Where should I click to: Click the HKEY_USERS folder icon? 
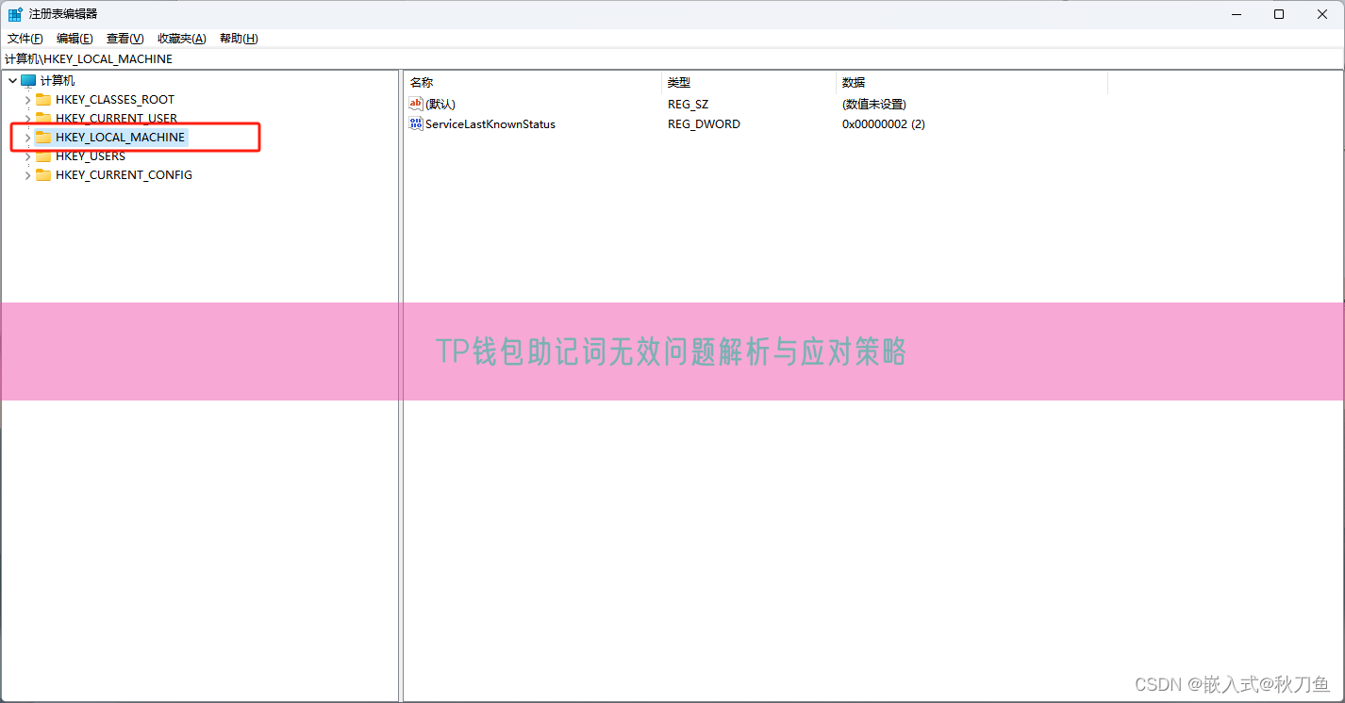(x=43, y=156)
